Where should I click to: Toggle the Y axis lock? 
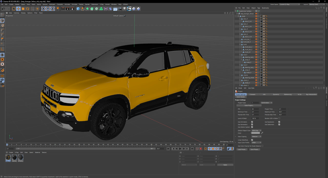[48, 9]
